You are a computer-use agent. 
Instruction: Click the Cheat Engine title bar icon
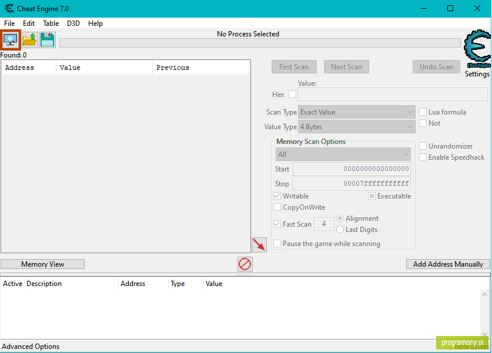tap(9, 8)
